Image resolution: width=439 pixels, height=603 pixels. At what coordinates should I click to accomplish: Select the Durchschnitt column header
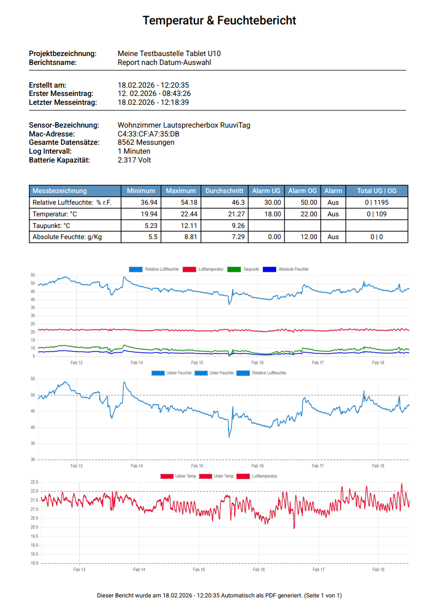click(x=224, y=191)
